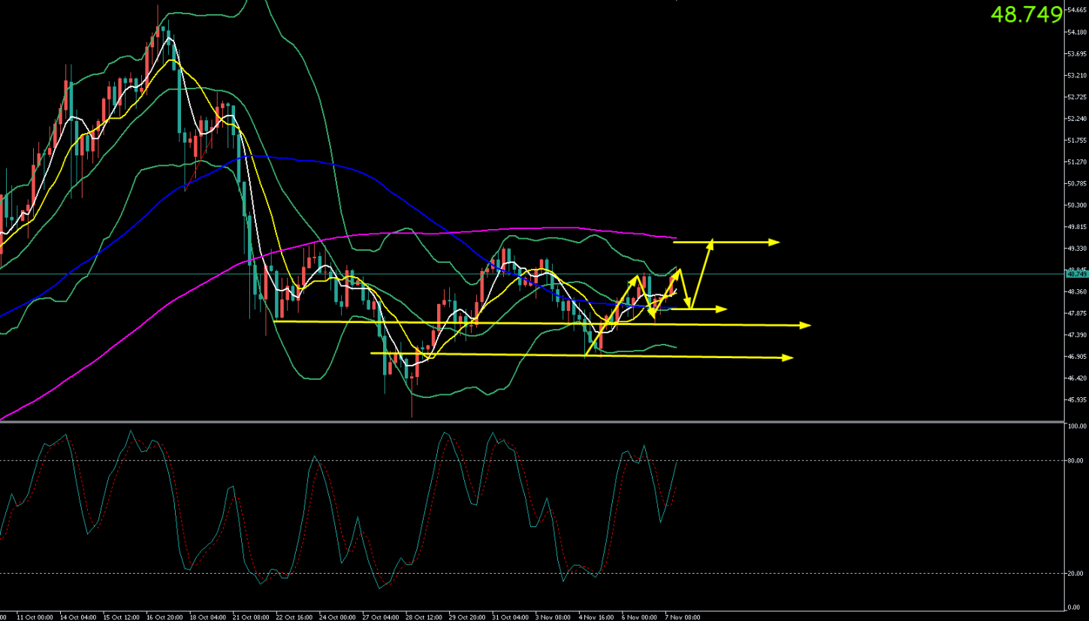Click the 20.00 oscillator level label
This screenshot has height=621, width=1089.
click(1076, 574)
